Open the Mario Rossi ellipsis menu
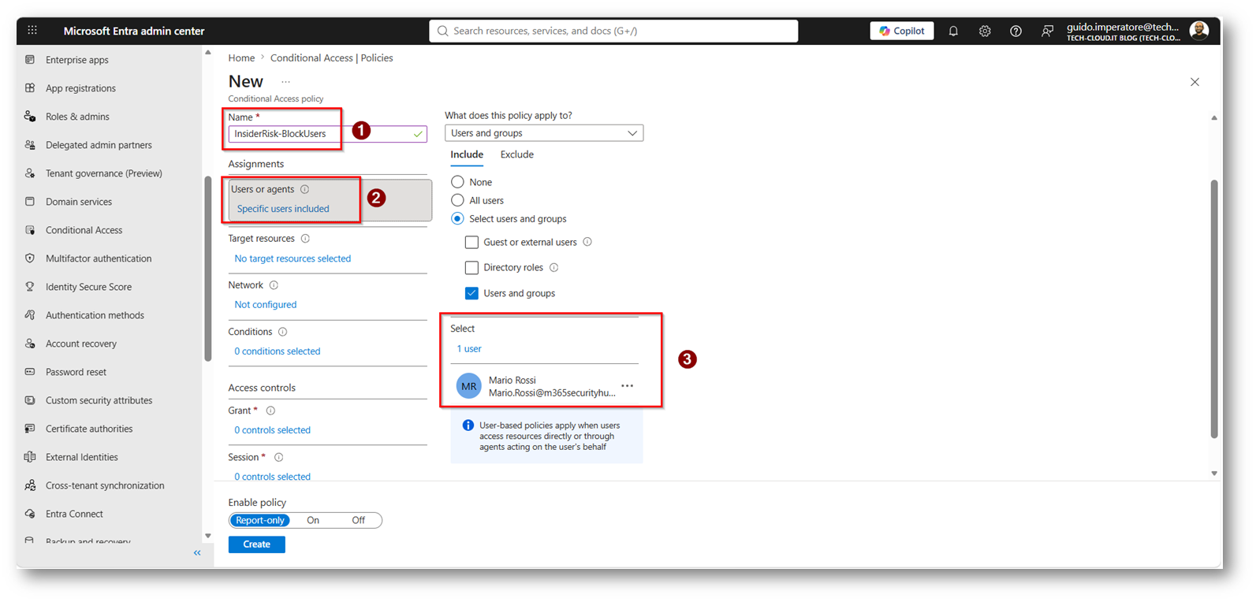Screen dimensions: 1256x602 point(627,386)
